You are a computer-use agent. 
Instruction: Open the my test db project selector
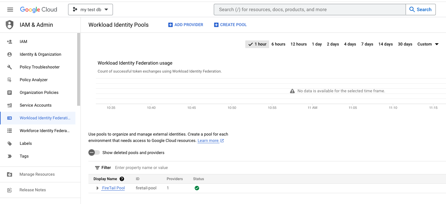(x=90, y=10)
